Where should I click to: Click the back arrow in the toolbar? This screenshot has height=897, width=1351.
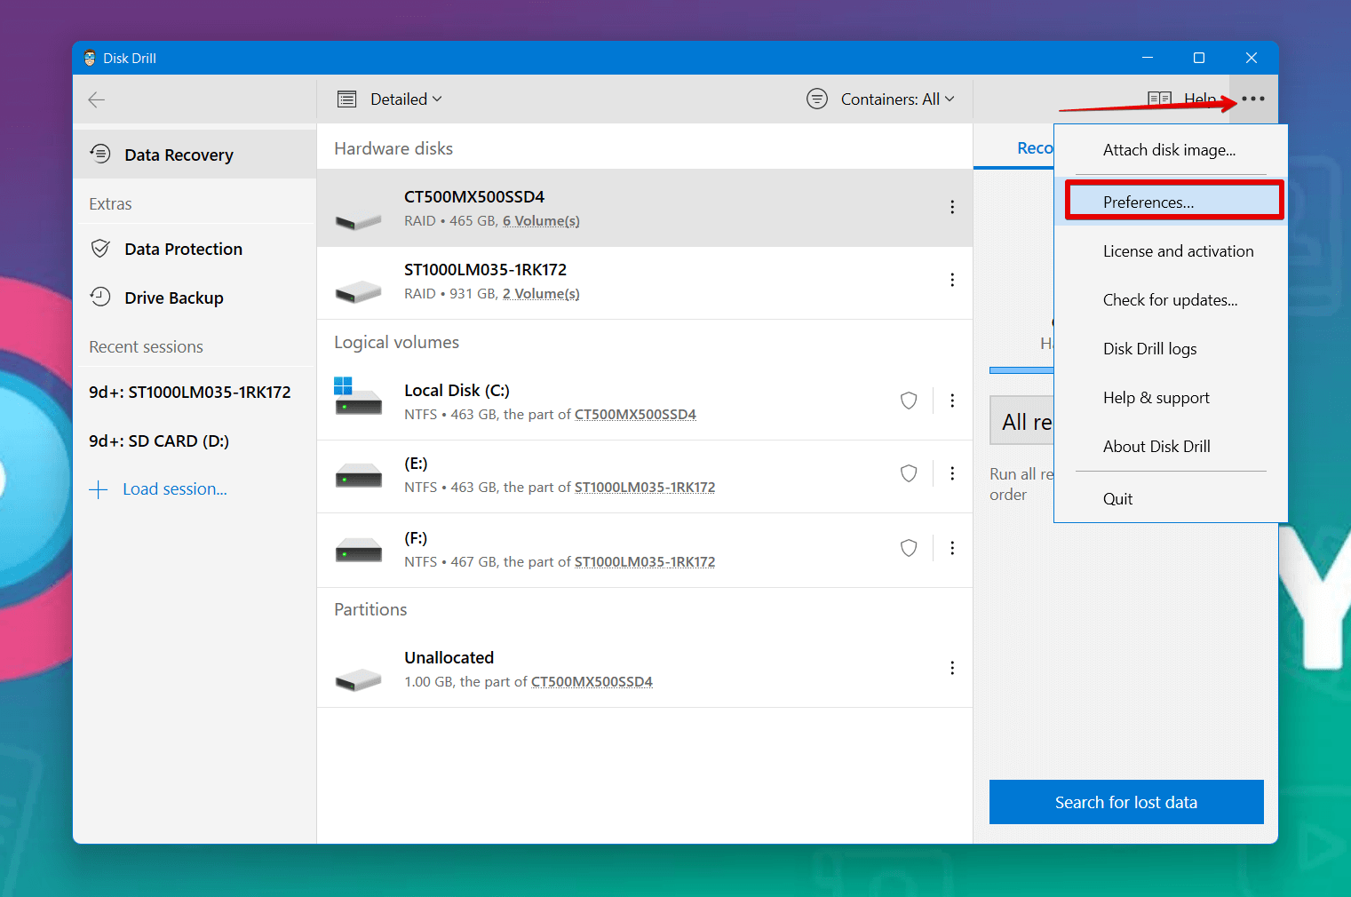(x=97, y=99)
